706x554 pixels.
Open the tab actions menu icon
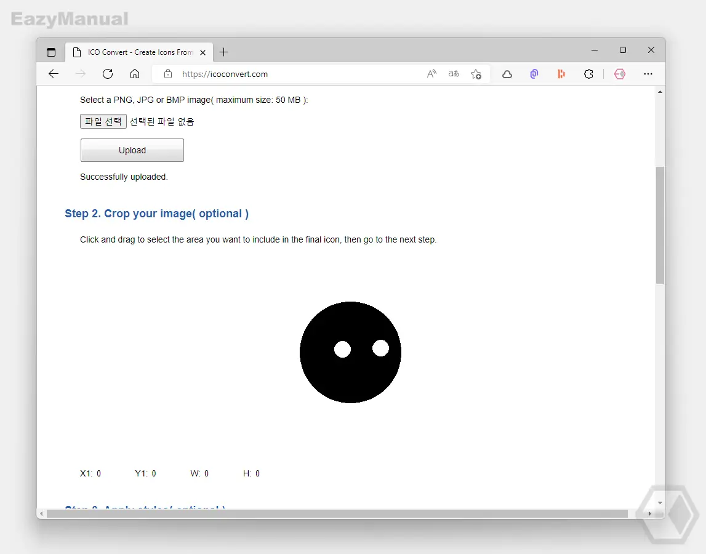[51, 52]
